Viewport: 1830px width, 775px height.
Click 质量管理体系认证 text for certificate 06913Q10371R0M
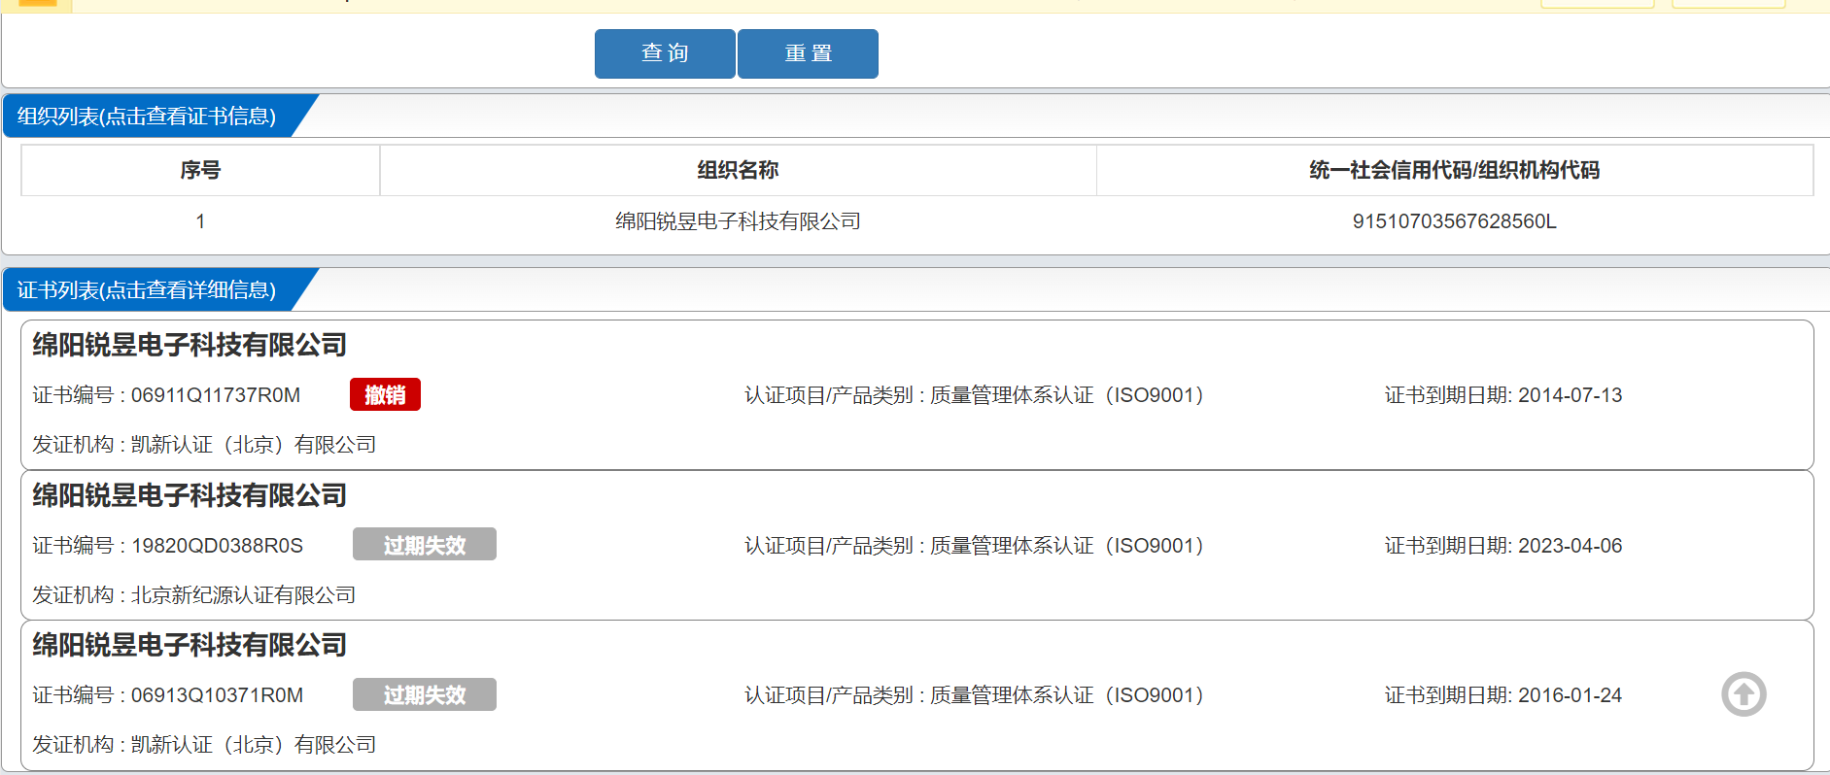(1067, 695)
